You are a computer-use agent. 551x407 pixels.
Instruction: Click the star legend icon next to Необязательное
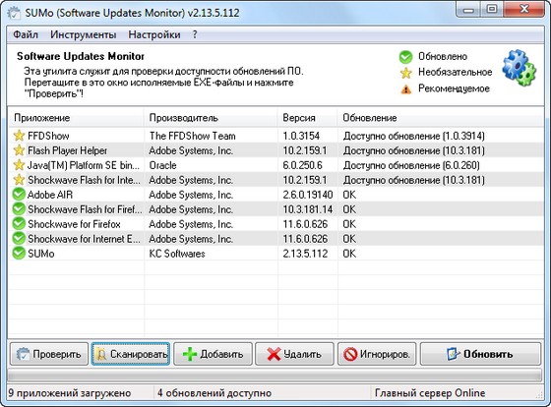[405, 73]
